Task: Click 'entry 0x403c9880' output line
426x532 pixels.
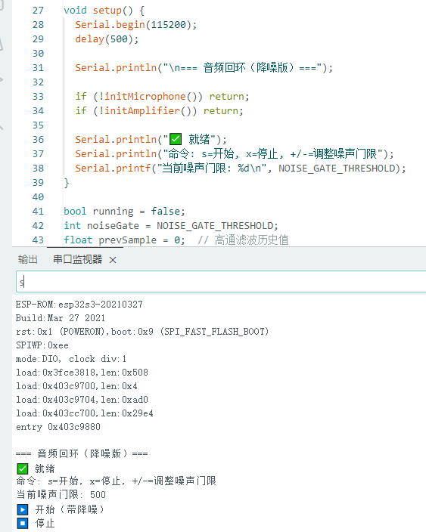Action: coord(58,426)
